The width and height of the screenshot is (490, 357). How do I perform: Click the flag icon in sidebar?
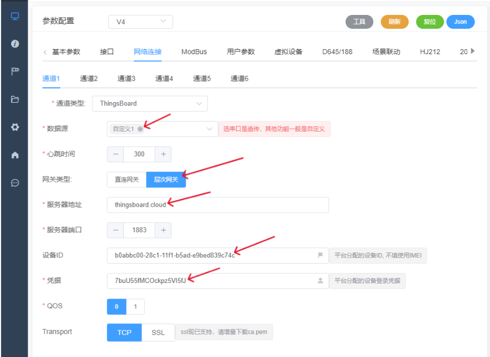(x=15, y=71)
